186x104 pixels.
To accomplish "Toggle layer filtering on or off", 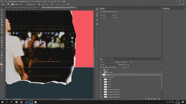I will [x=131, y=62].
